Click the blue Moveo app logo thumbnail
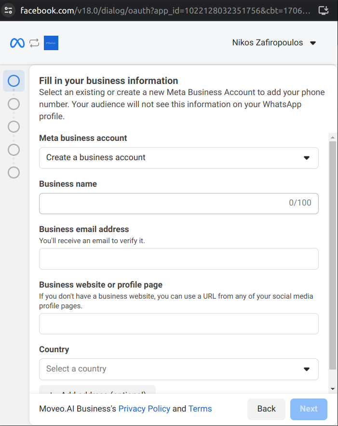Image resolution: width=338 pixels, height=426 pixels. tap(51, 43)
